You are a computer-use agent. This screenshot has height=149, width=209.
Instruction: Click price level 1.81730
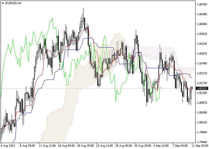coord(202,83)
